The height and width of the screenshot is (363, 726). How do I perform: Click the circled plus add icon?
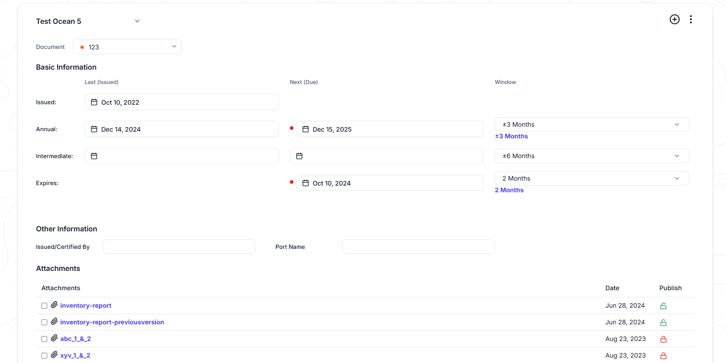(x=674, y=19)
